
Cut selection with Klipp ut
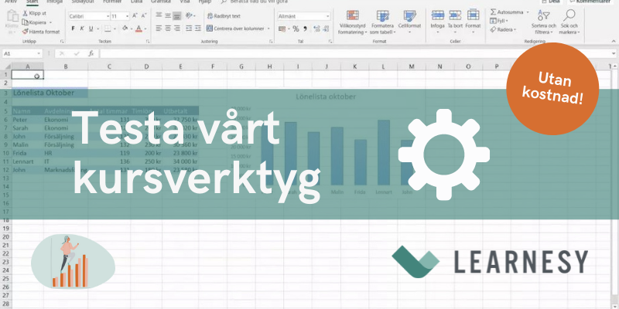[34, 13]
